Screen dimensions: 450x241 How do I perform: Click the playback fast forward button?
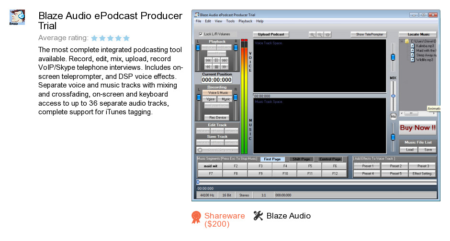pos(225,67)
